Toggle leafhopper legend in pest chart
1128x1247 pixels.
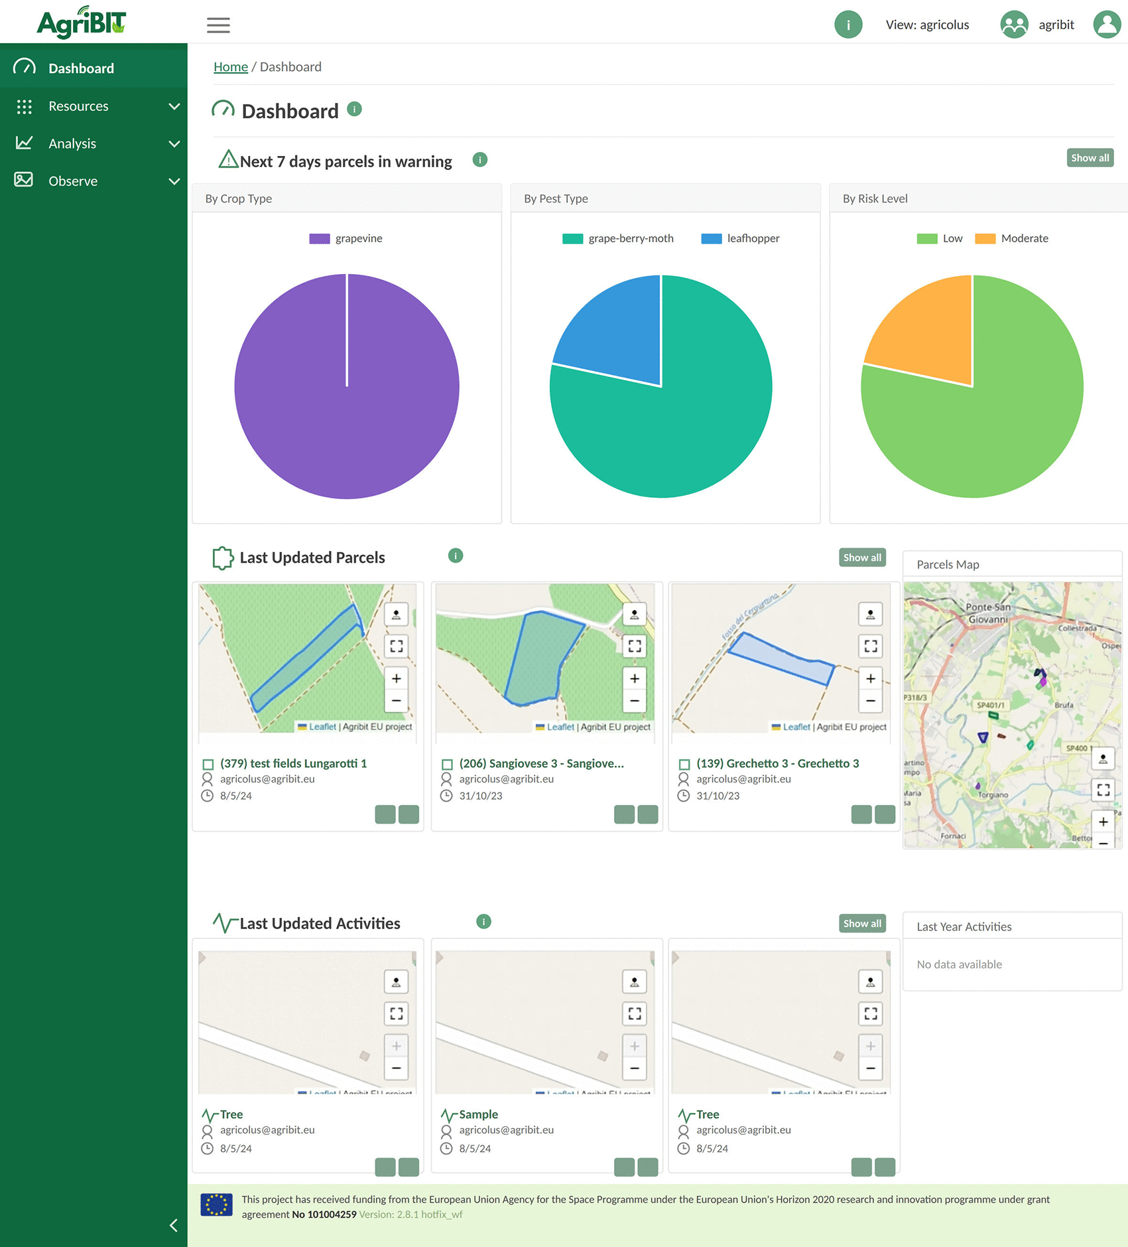[740, 239]
